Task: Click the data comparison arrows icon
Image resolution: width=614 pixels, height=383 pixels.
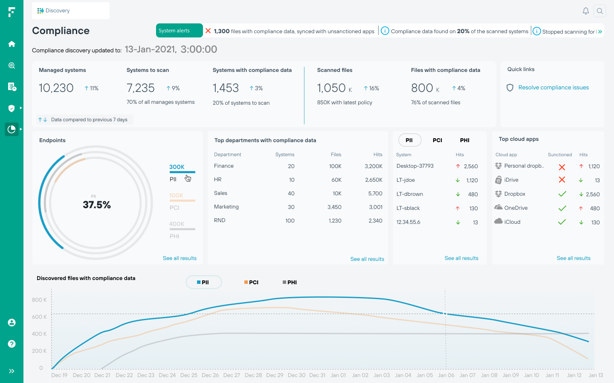Action: pos(43,120)
